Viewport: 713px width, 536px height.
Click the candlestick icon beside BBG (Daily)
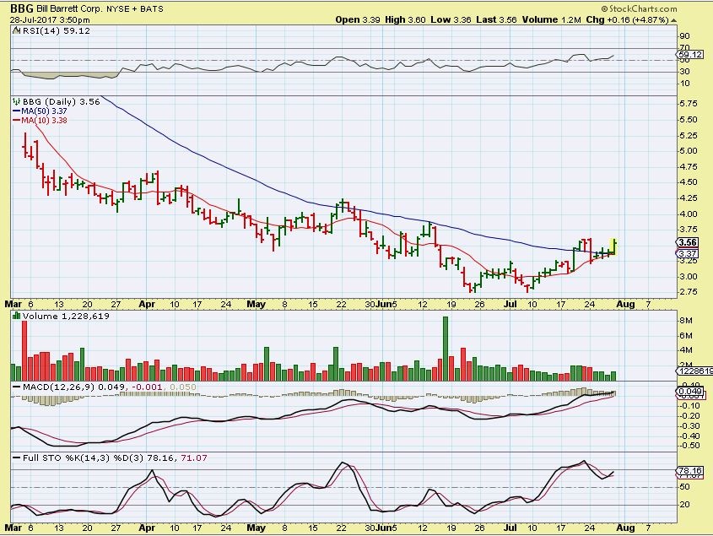16,101
